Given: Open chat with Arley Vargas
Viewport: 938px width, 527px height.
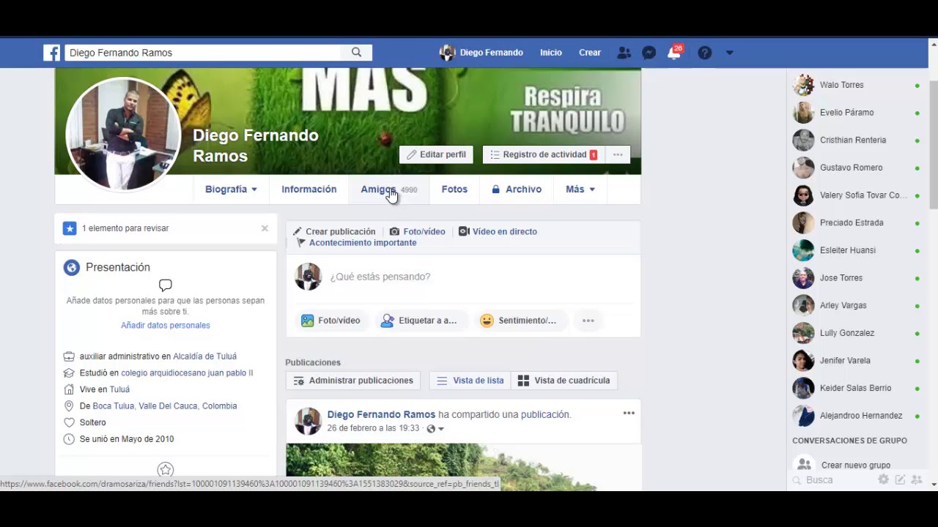Looking at the screenshot, I should pos(856,305).
